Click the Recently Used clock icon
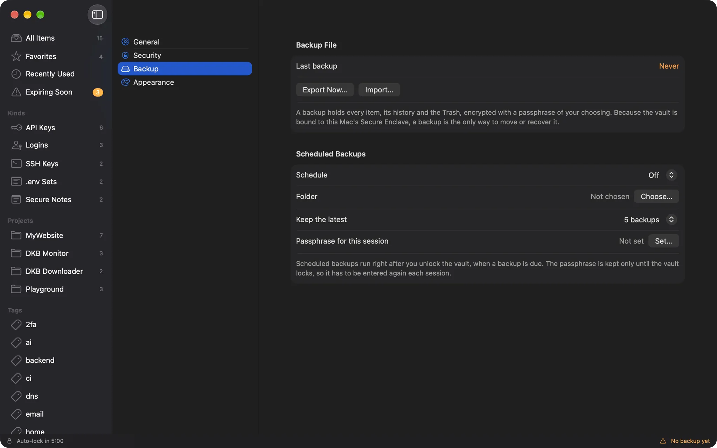Viewport: 717px width, 448px height. 16,74
